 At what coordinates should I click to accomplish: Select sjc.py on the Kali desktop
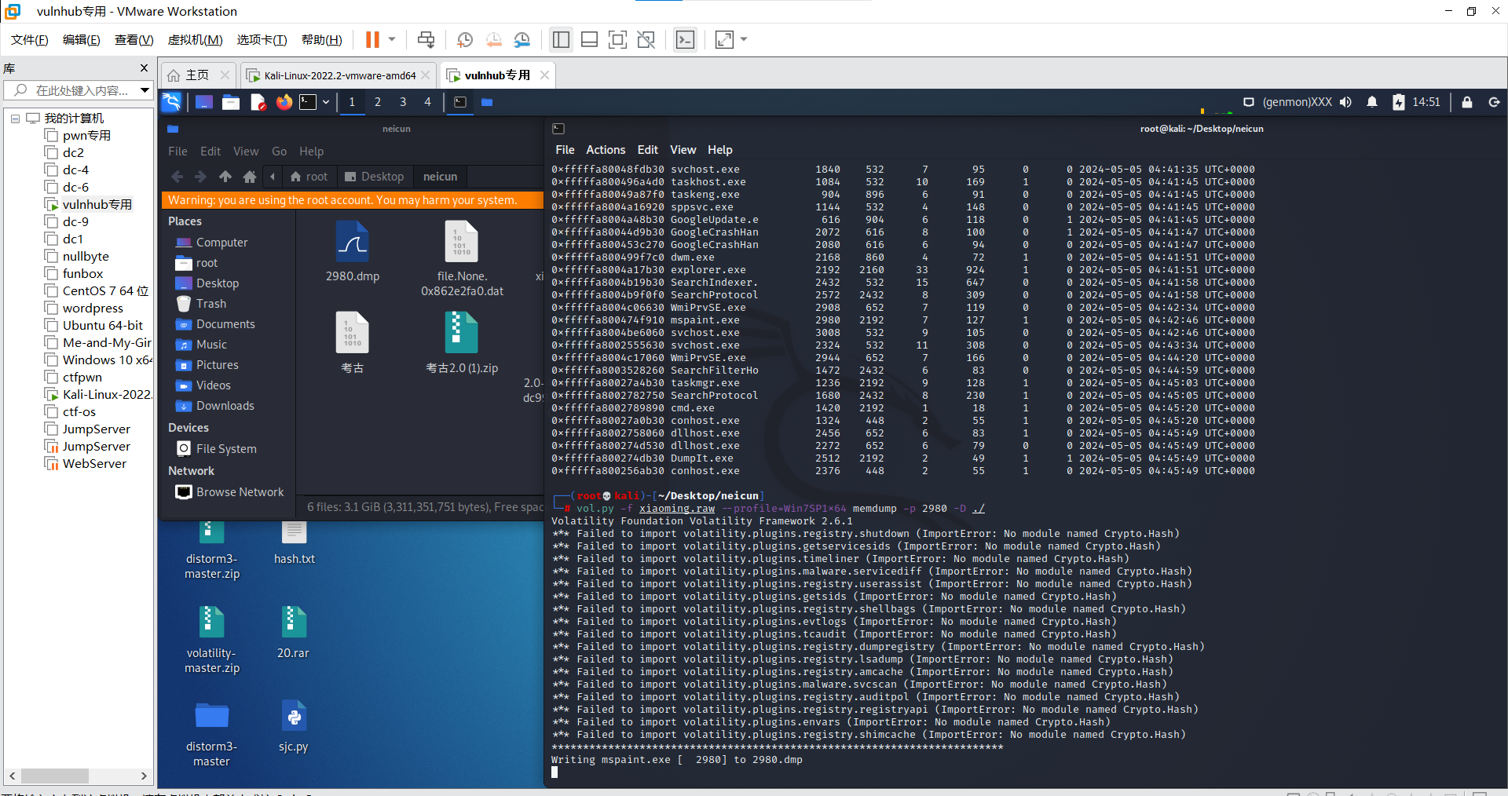tap(293, 726)
